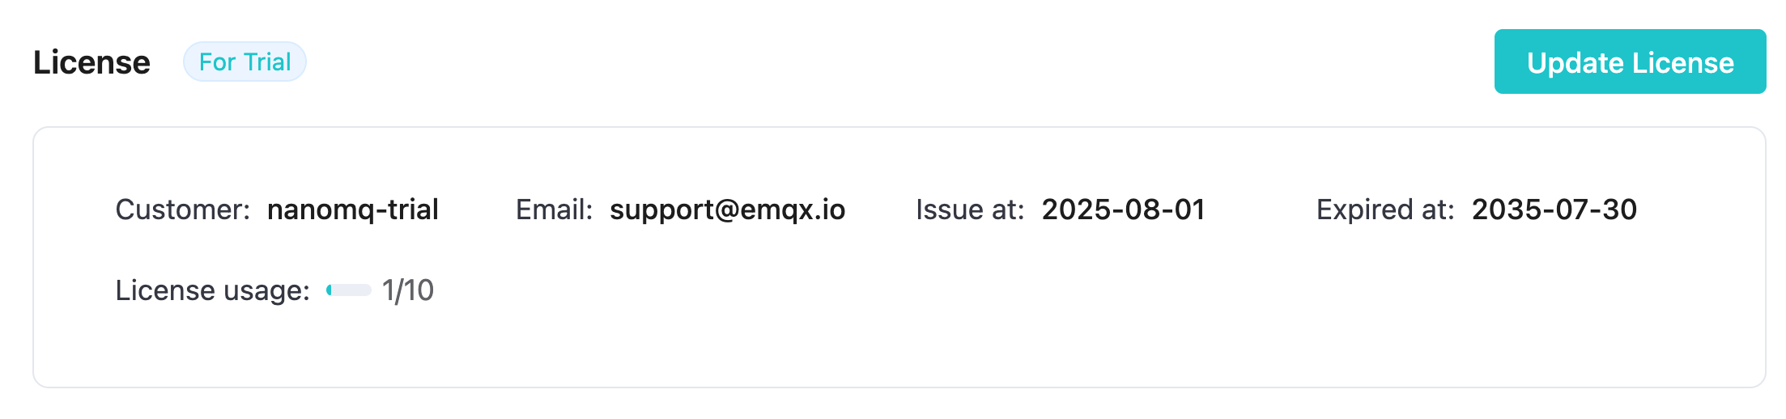Click blank space between heading and Update License
The image size is (1786, 419).
891,62
